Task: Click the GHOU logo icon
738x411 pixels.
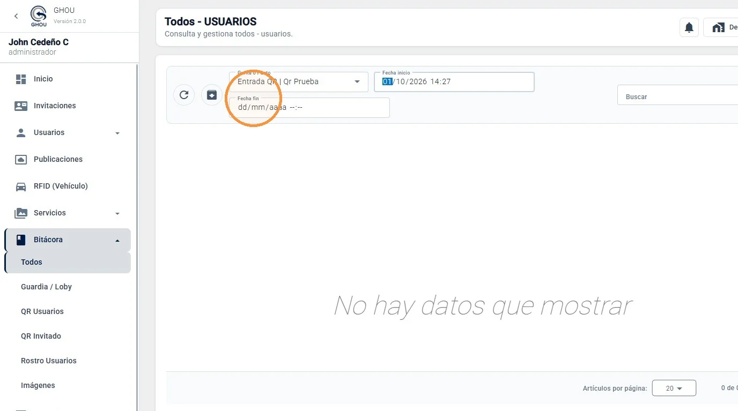Action: 39,16
